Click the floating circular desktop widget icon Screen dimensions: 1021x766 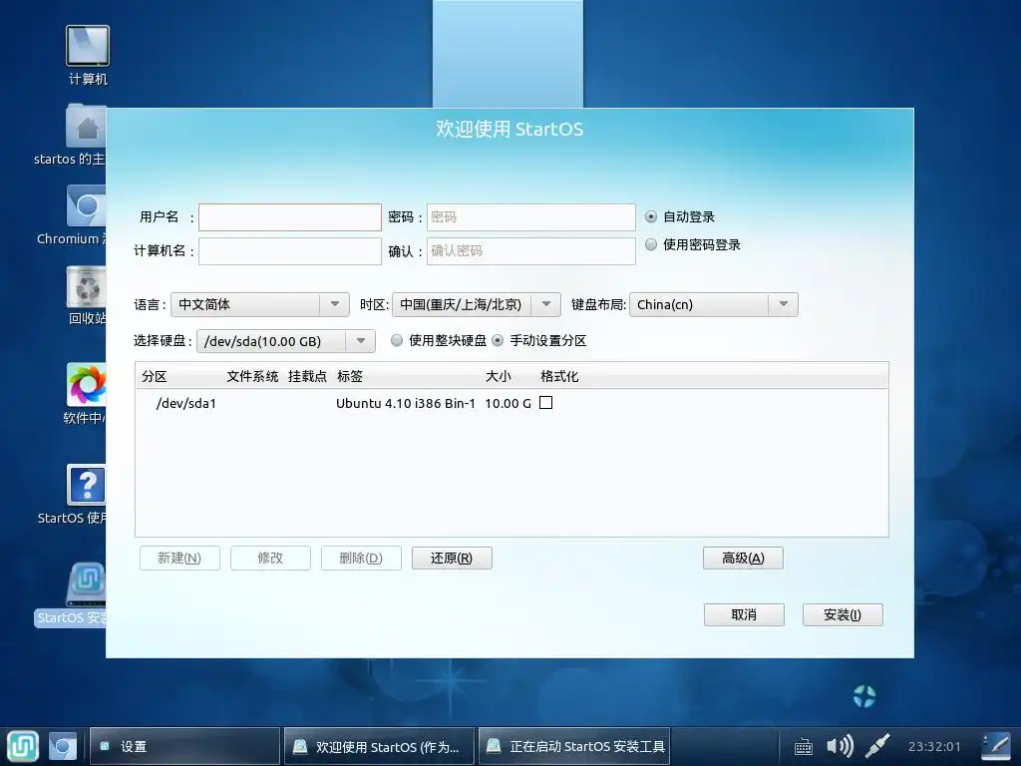point(864,696)
